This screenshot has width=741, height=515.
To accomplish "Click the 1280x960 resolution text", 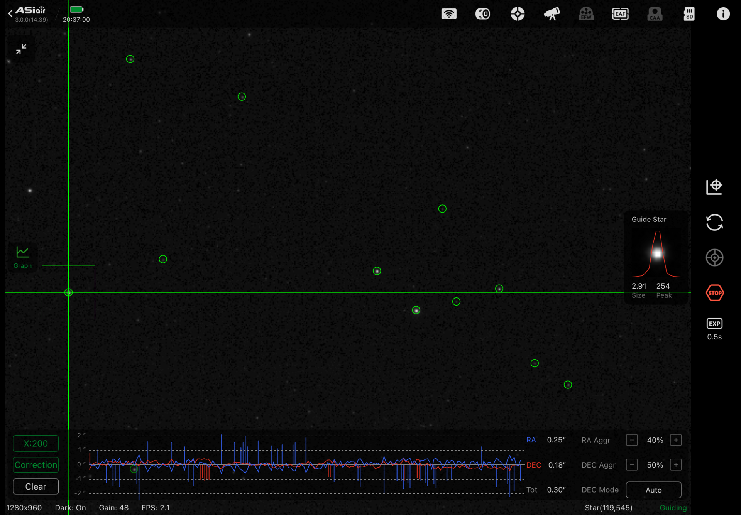I will click(24, 508).
